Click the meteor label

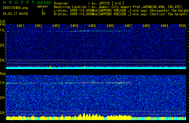(x=43, y=6)
